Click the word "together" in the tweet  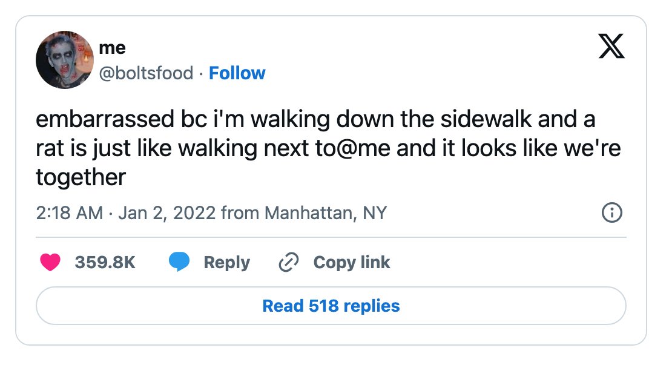(81, 177)
